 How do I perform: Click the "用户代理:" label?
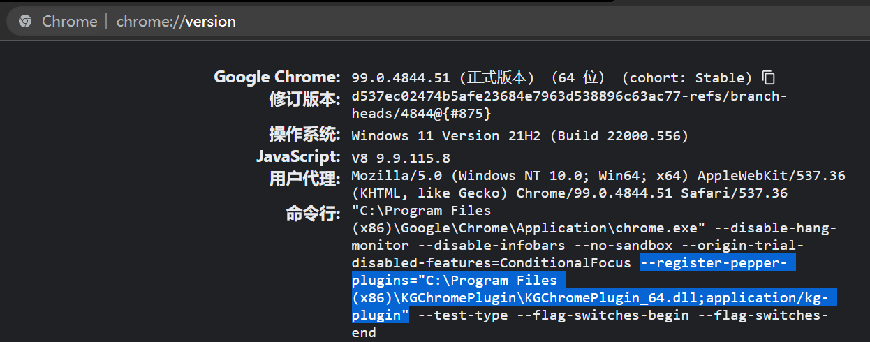305,179
